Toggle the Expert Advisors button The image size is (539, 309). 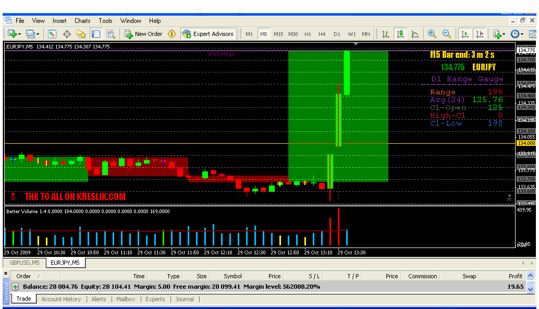[x=208, y=34]
